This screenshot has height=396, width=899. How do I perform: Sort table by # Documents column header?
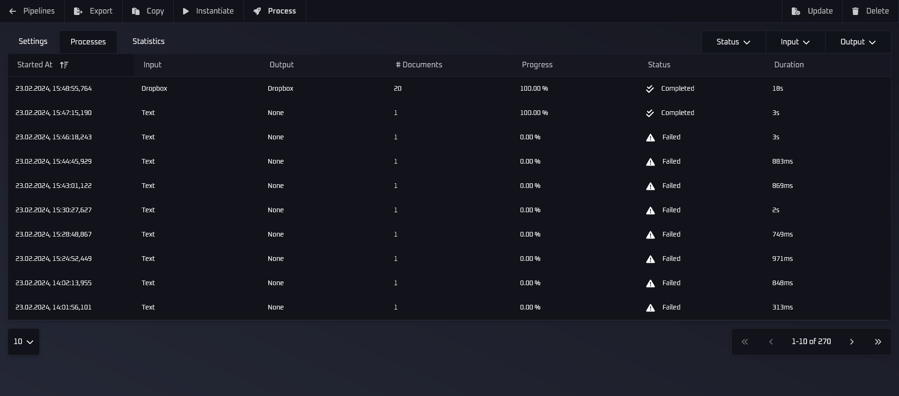[x=419, y=65]
